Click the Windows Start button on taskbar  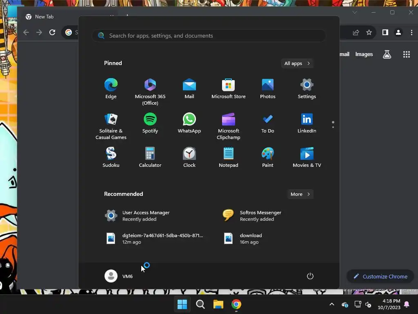point(182,304)
